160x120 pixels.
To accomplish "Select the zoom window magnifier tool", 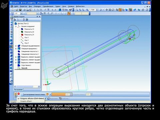I will 77,10.
